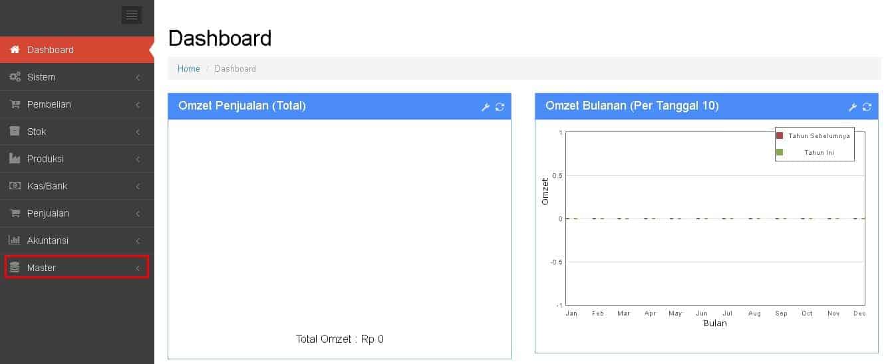Refresh the Omzet Penjualan (Total) panel
The image size is (894, 364).
tap(500, 107)
